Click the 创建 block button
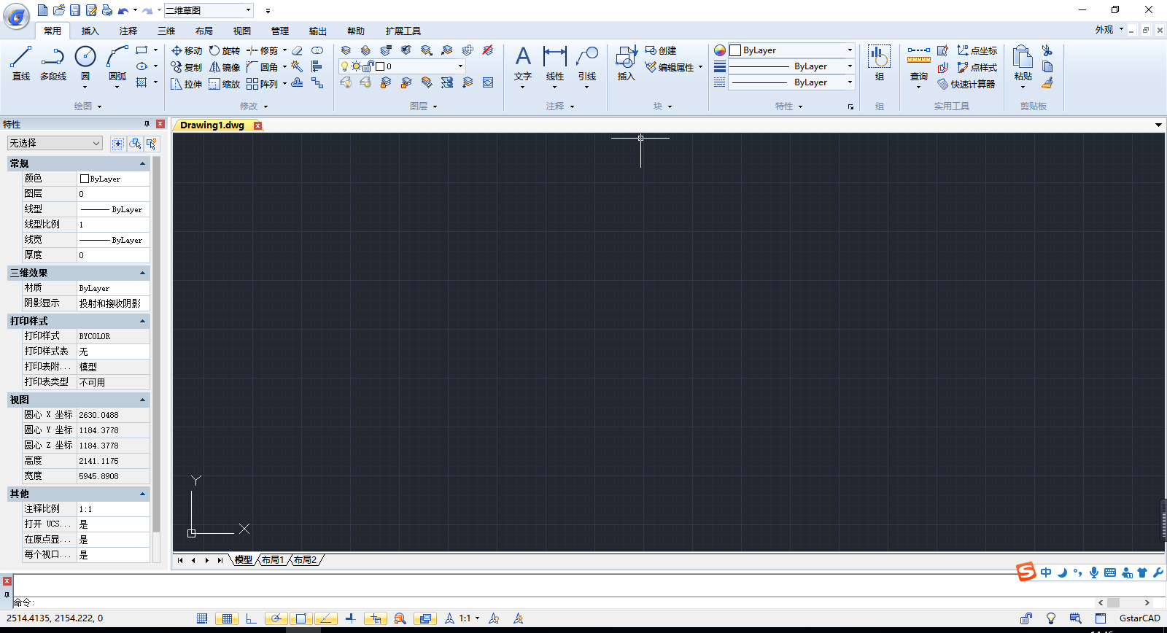This screenshot has width=1167, height=633. click(661, 50)
